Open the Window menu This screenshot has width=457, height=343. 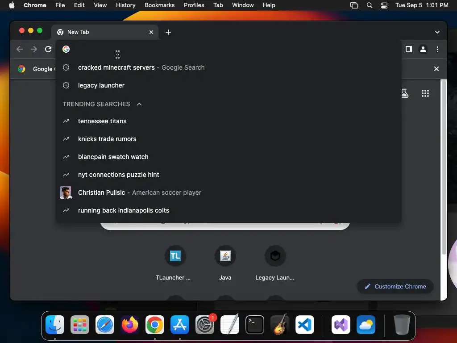coord(243,5)
